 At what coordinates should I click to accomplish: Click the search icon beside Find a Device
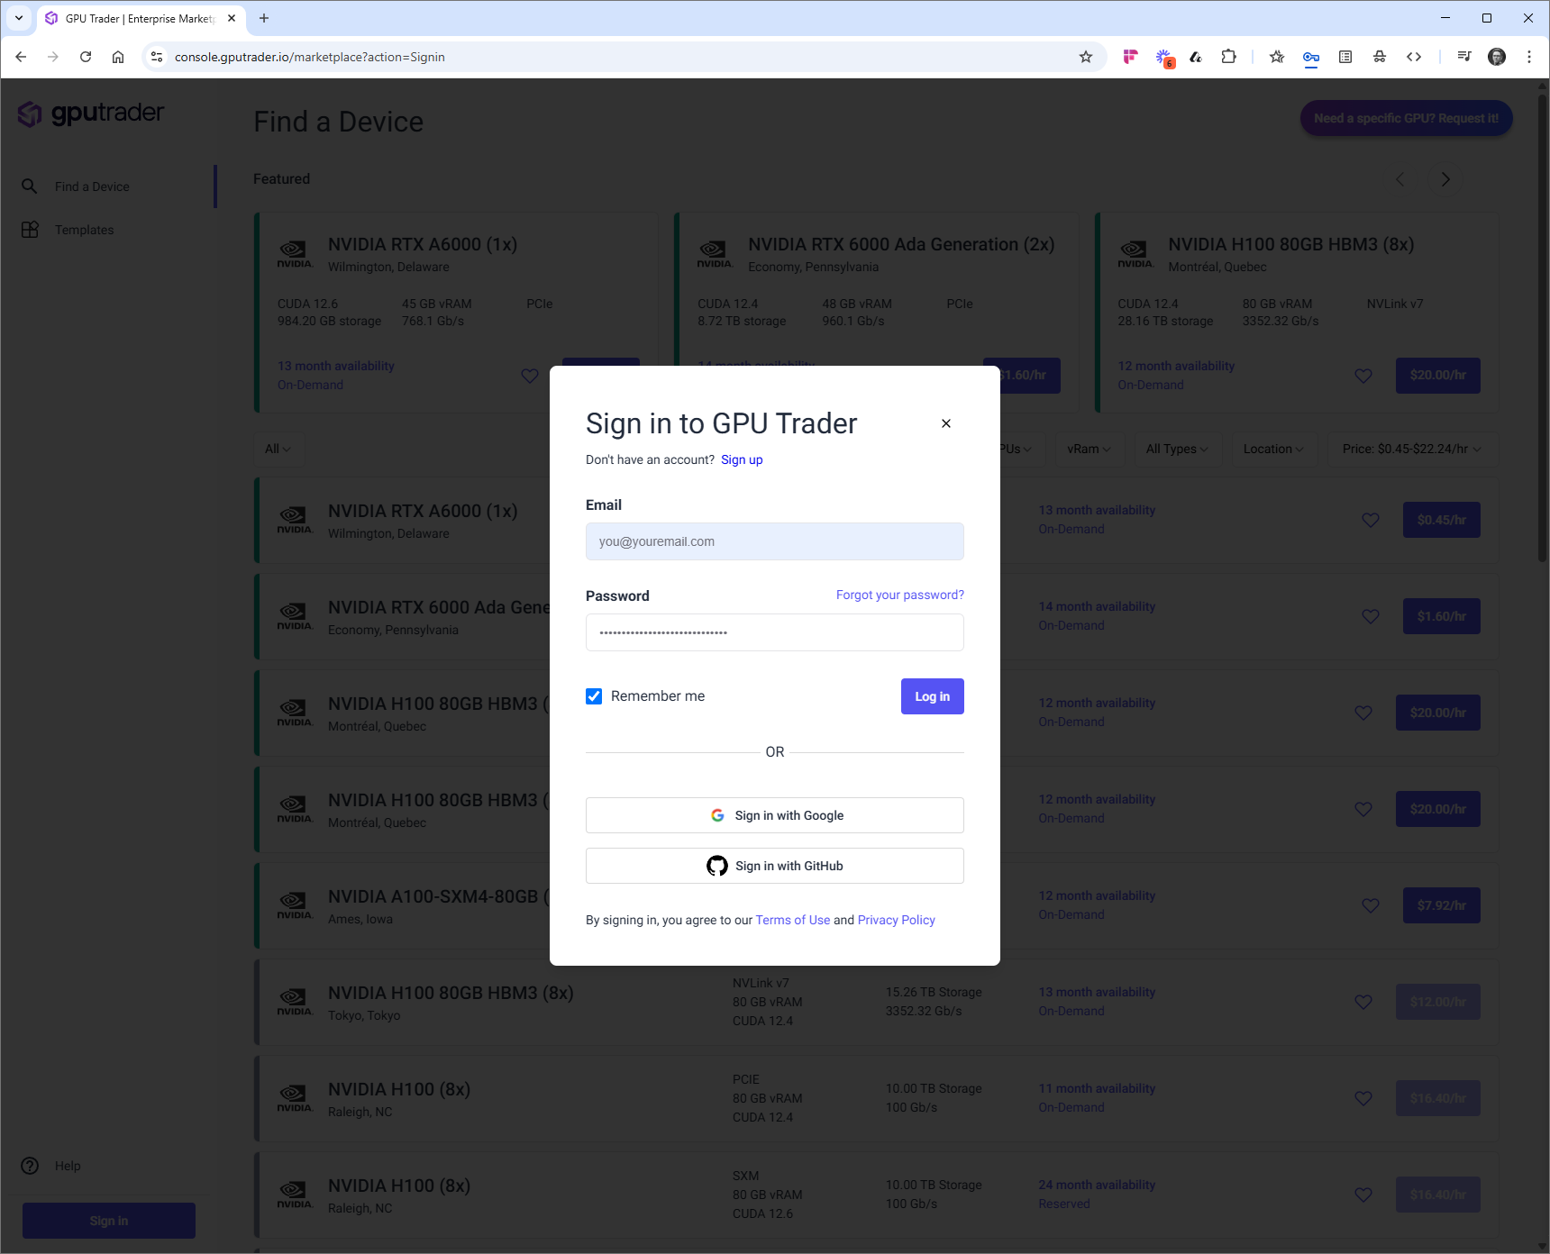click(x=30, y=186)
